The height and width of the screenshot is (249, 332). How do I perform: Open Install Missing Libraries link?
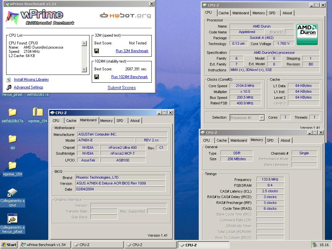click(31, 79)
